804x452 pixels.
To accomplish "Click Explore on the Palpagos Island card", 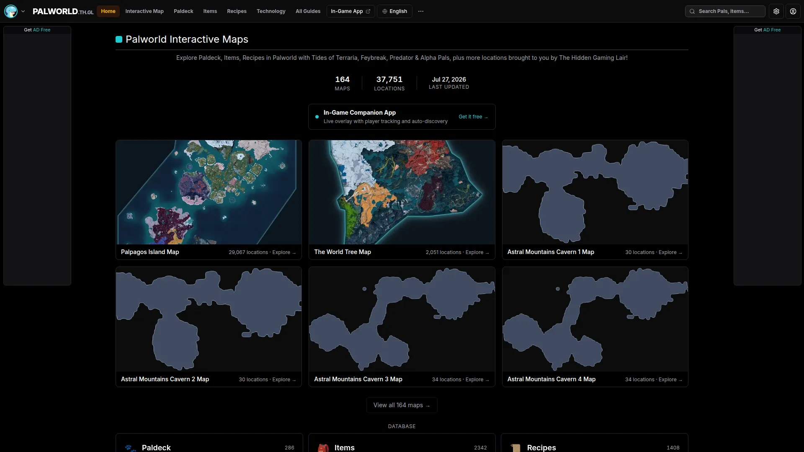I will pyautogui.click(x=284, y=252).
